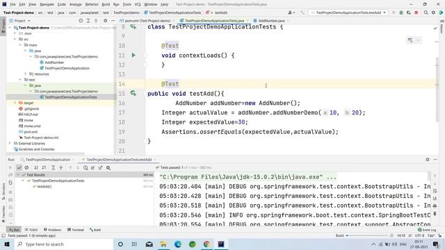The width and height of the screenshot is (445, 250).
Task: Run testAdd with coverage
Action: (x=409, y=12)
